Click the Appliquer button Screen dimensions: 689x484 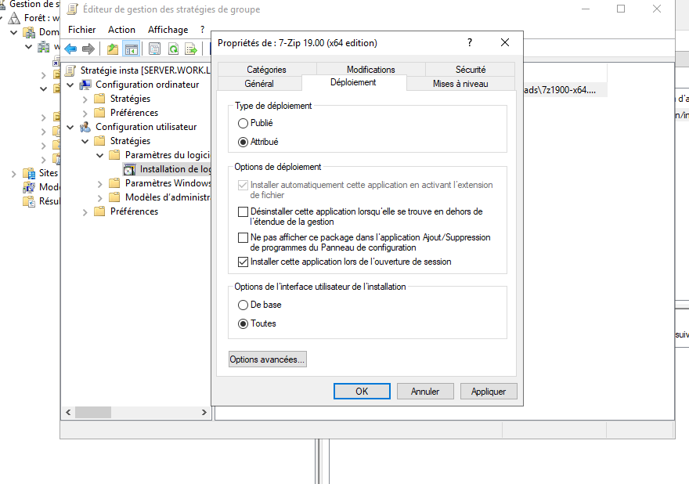[x=489, y=392]
